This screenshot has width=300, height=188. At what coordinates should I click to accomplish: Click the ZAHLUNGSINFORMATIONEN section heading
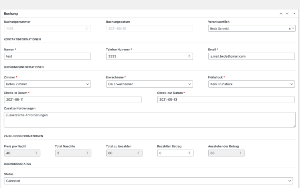coord(24,136)
